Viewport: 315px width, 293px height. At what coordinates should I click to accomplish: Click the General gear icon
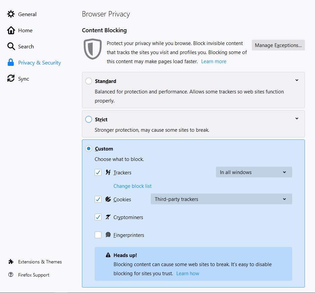pyautogui.click(x=11, y=14)
